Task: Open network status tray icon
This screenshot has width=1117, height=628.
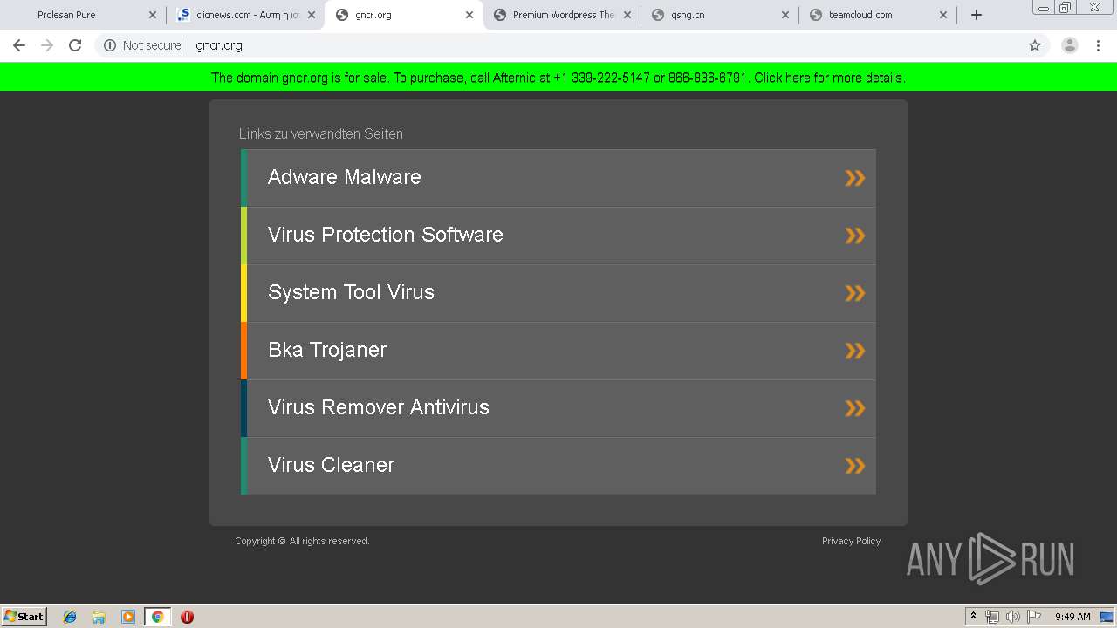Action: click(x=992, y=617)
